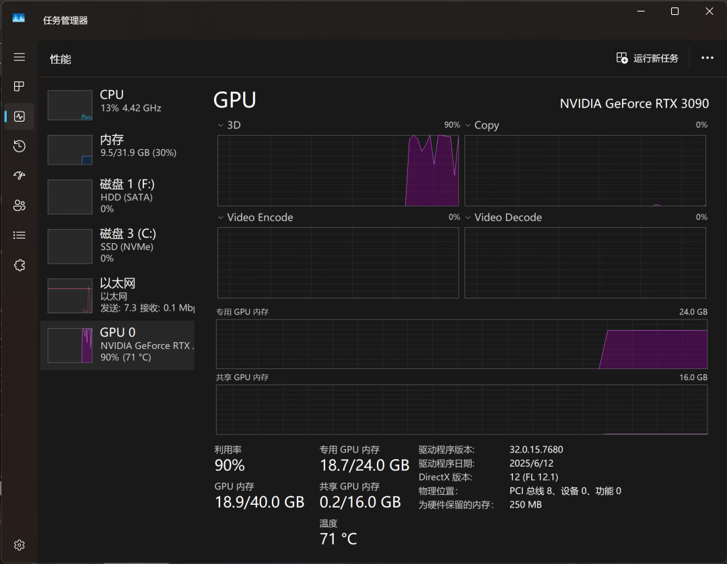
Task: Open the App history view
Action: pyautogui.click(x=19, y=146)
